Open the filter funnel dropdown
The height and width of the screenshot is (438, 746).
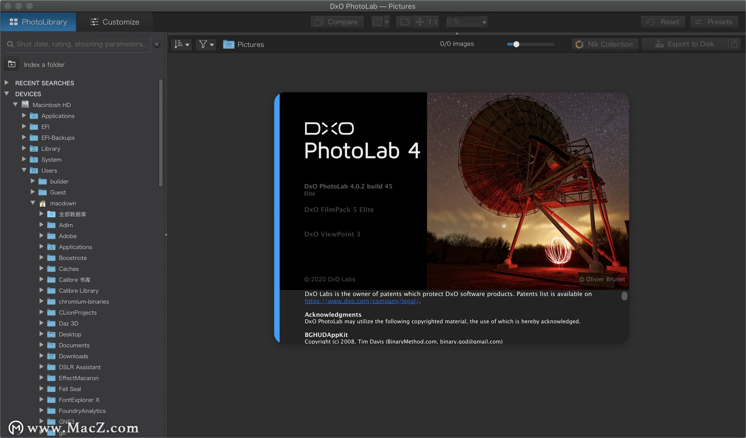pyautogui.click(x=206, y=44)
